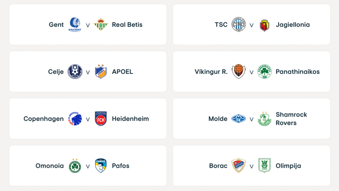Click the Heidenheim FCH badge
This screenshot has height=191, width=339.
101,119
